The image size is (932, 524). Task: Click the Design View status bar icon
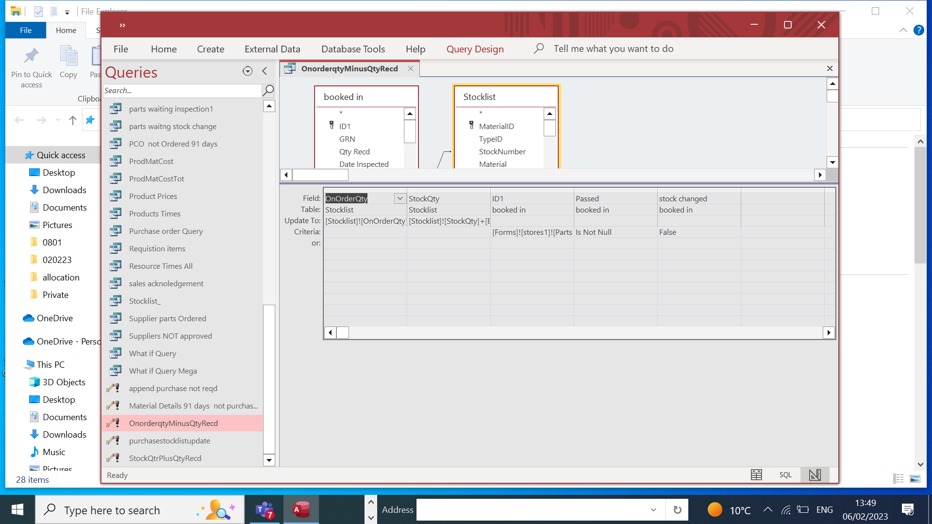tap(815, 475)
